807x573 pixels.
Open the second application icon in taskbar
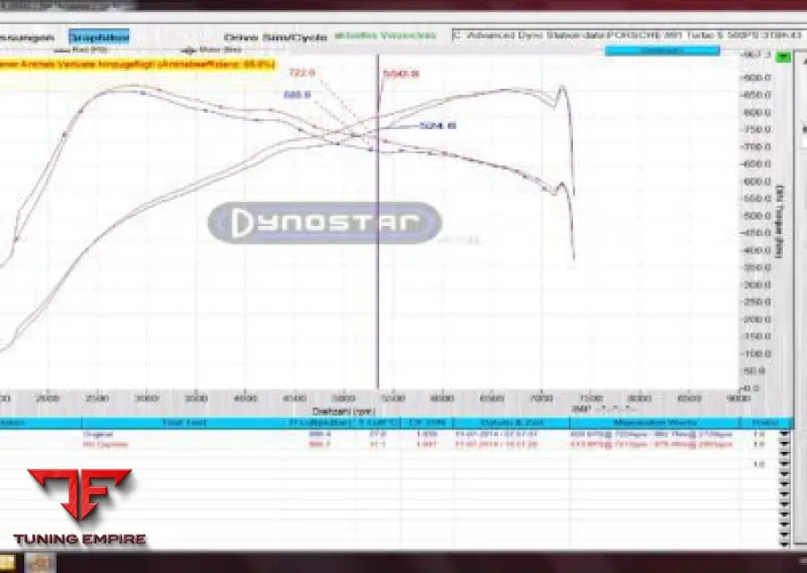coord(39,563)
